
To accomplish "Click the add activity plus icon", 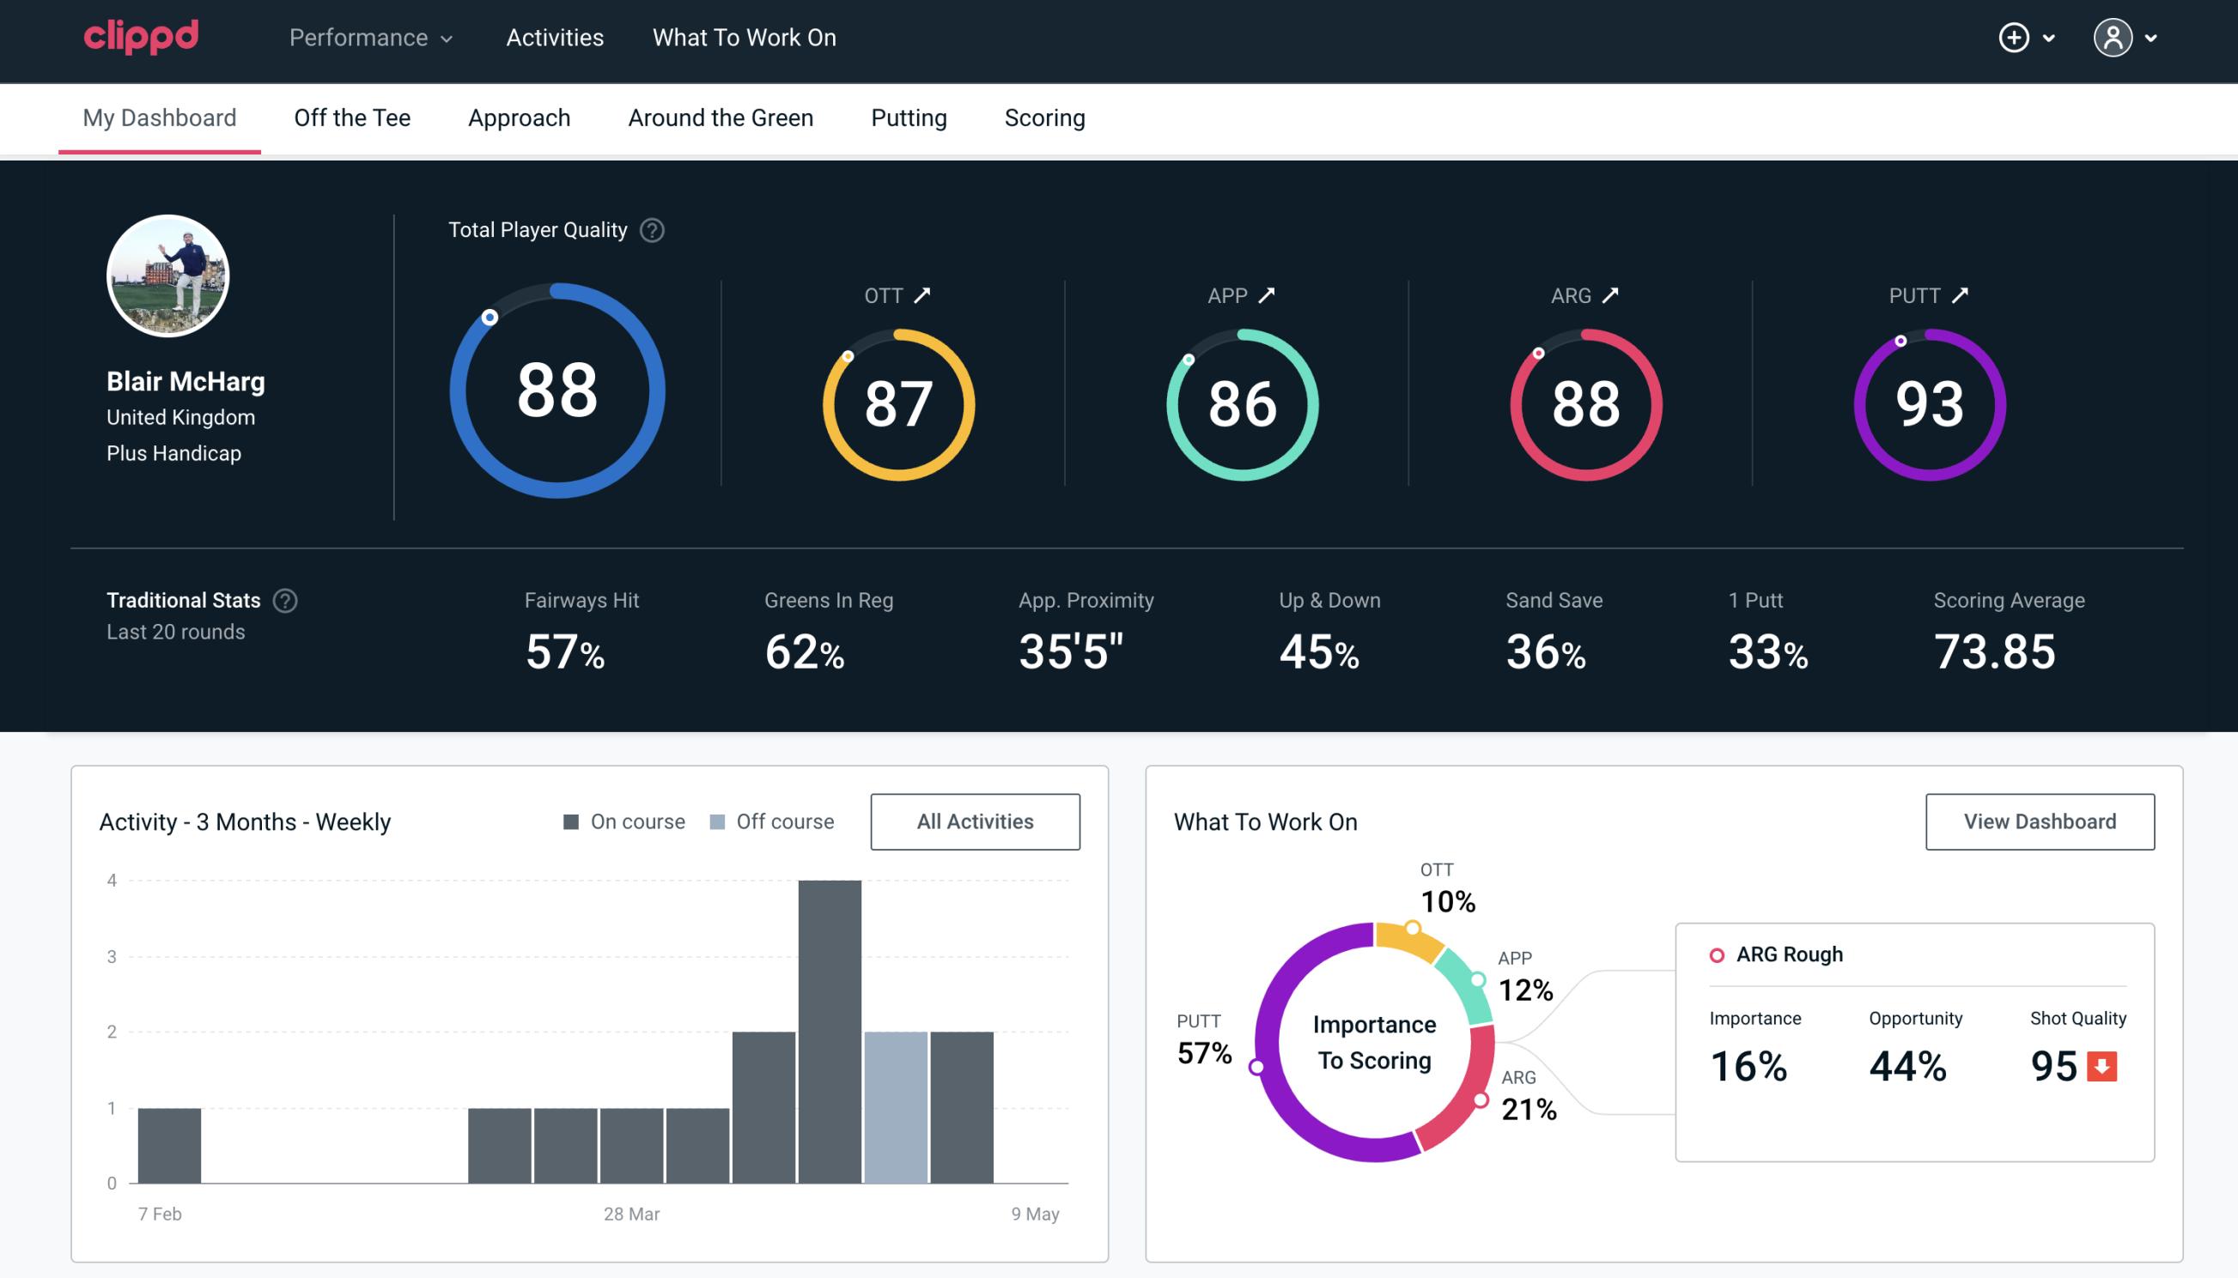I will tap(2015, 39).
